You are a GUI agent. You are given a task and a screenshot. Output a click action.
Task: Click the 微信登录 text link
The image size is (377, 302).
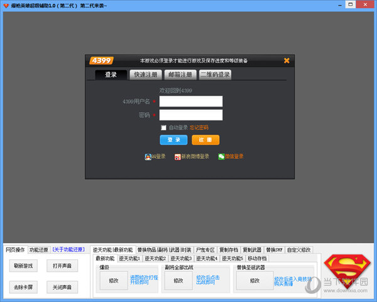(234, 156)
